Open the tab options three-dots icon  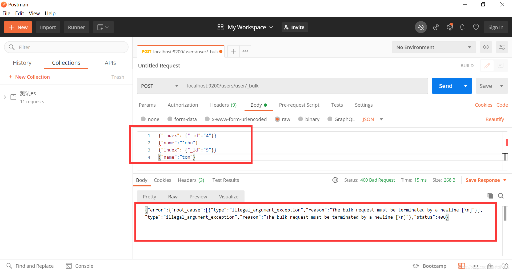click(245, 51)
